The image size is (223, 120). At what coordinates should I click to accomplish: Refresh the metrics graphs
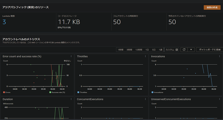pyautogui.click(x=184, y=50)
